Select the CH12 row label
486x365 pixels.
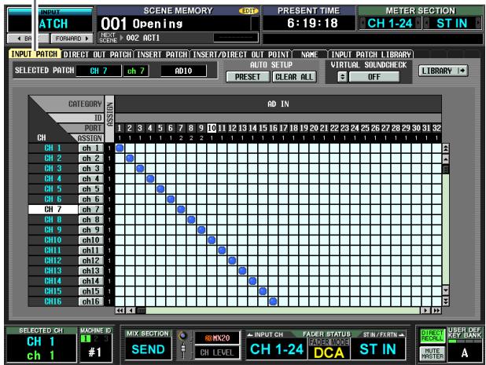point(53,261)
